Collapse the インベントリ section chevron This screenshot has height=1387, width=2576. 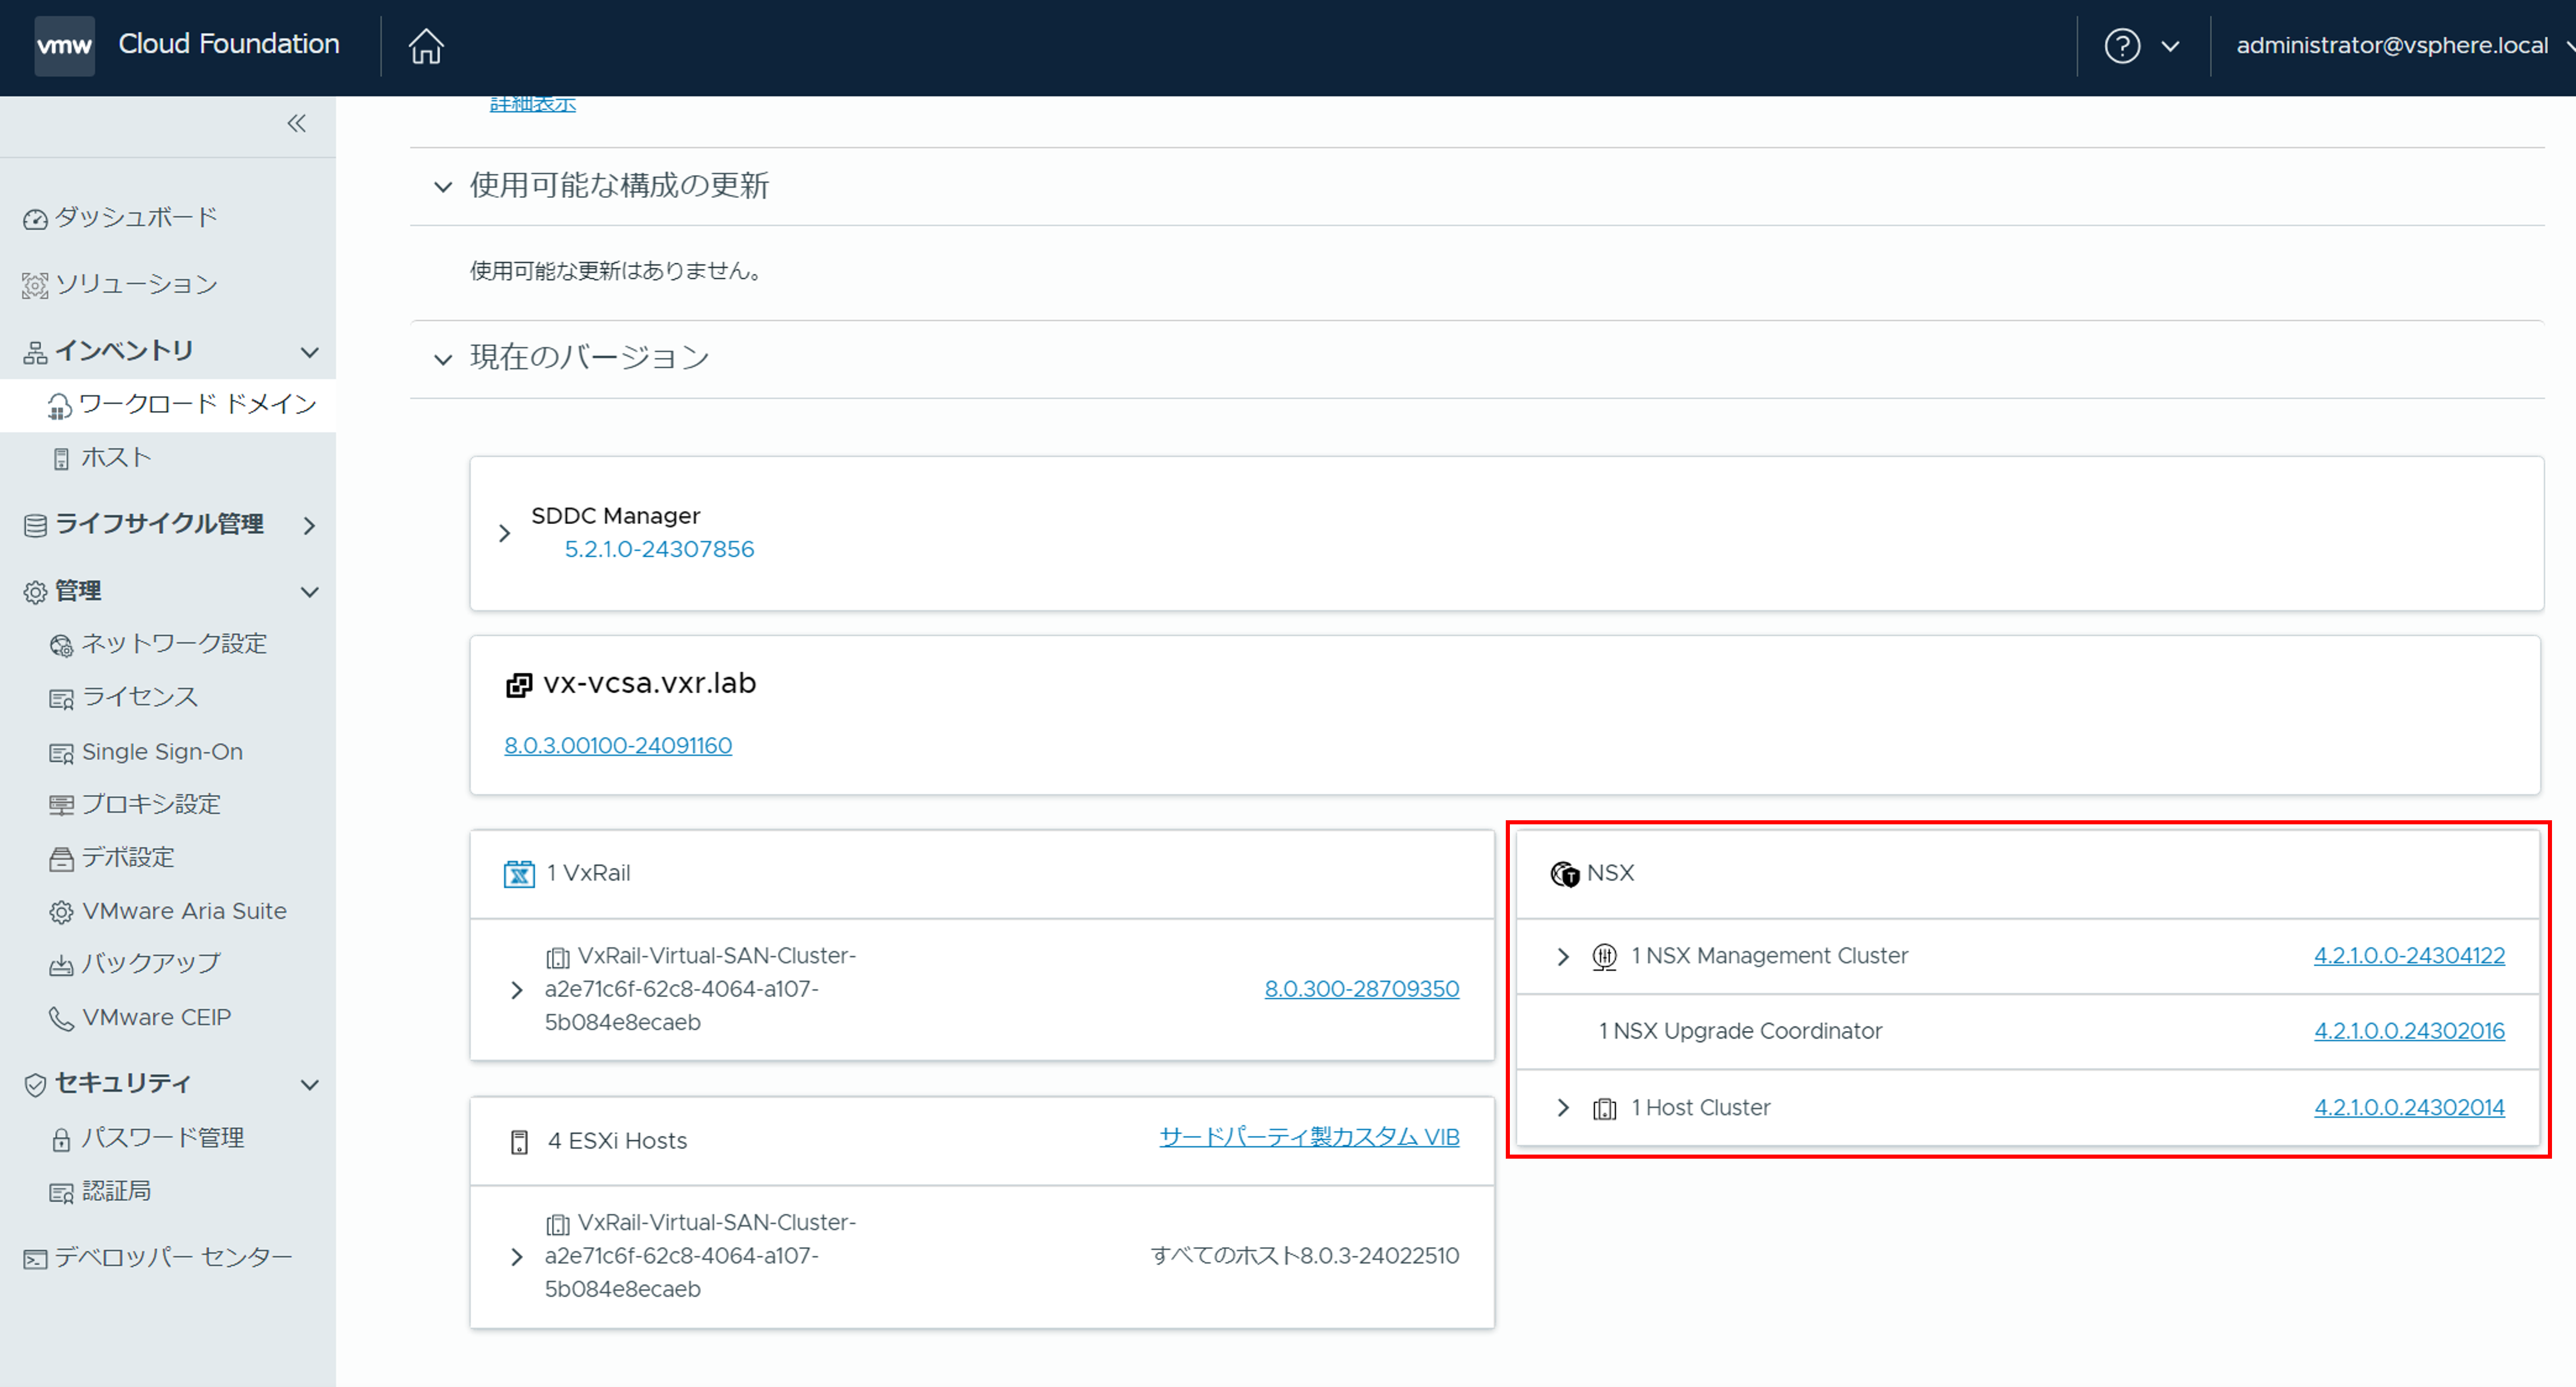(x=310, y=352)
